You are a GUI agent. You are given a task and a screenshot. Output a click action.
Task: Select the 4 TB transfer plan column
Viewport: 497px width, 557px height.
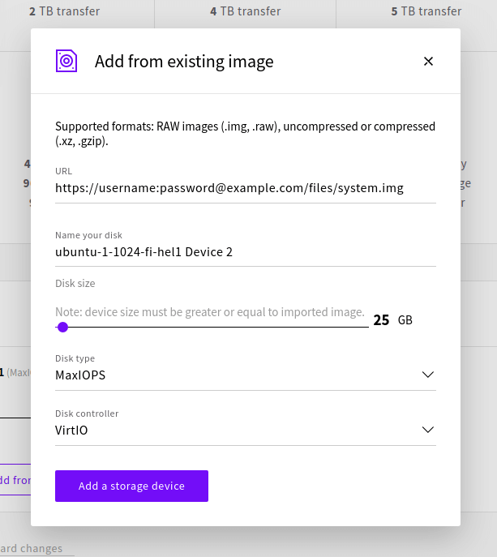pos(245,11)
